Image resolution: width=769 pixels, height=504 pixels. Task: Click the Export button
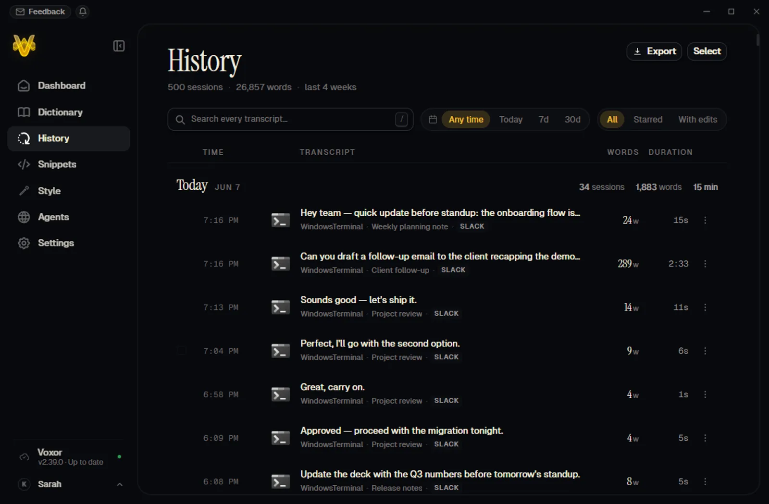[654, 51]
